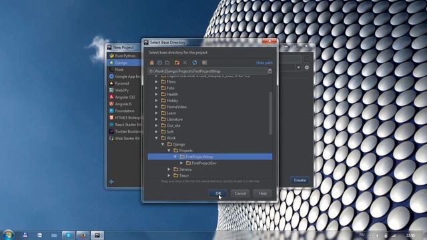Click Create in New Project window
The width and height of the screenshot is (427, 240).
[x=300, y=180]
